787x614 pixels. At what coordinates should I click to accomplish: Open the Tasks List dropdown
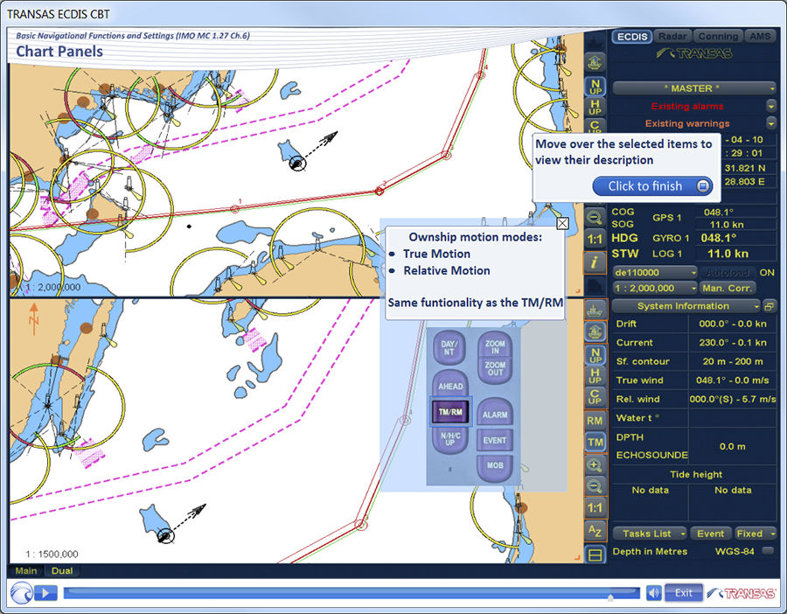[650, 534]
